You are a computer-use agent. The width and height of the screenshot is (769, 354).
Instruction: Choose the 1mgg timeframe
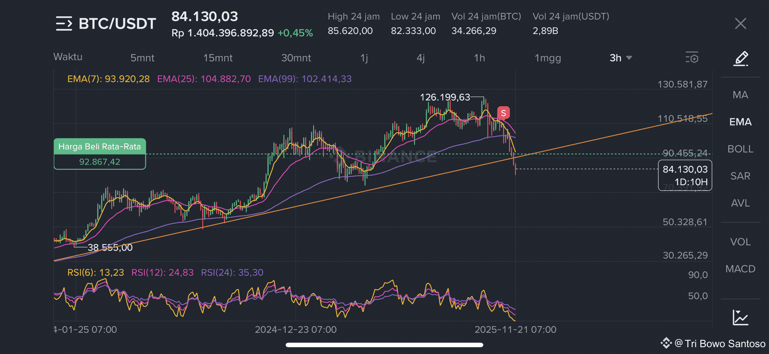point(548,58)
